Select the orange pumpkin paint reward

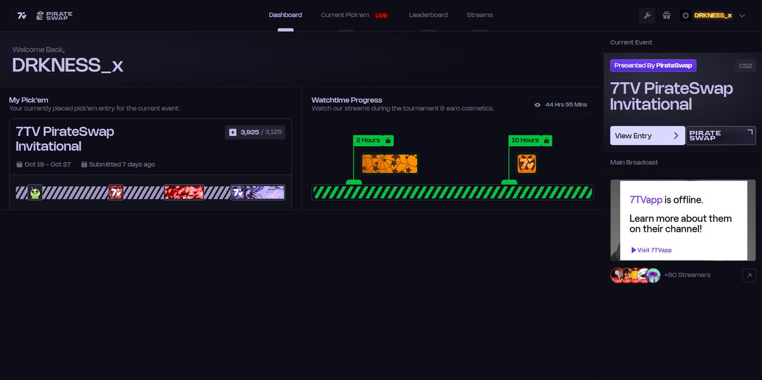pyautogui.click(x=390, y=163)
